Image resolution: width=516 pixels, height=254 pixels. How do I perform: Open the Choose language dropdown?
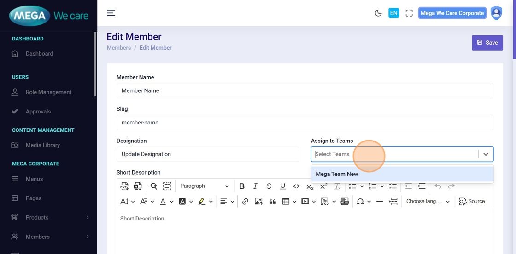point(428,201)
